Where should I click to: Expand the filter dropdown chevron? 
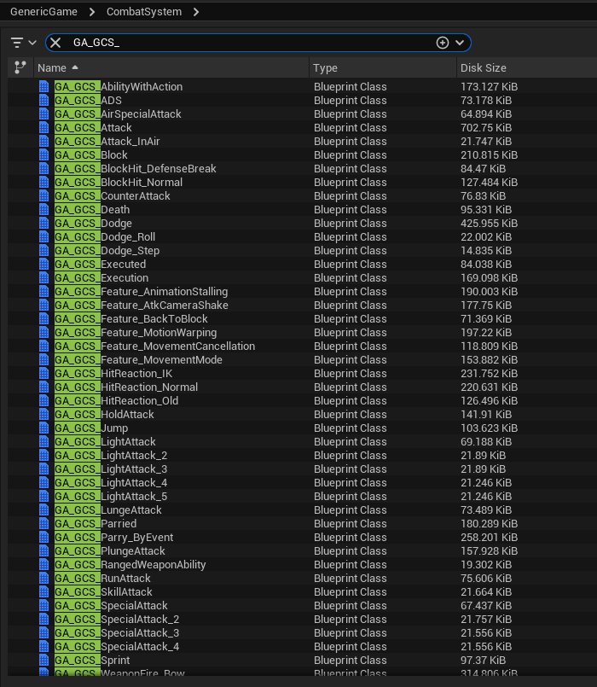pos(32,43)
